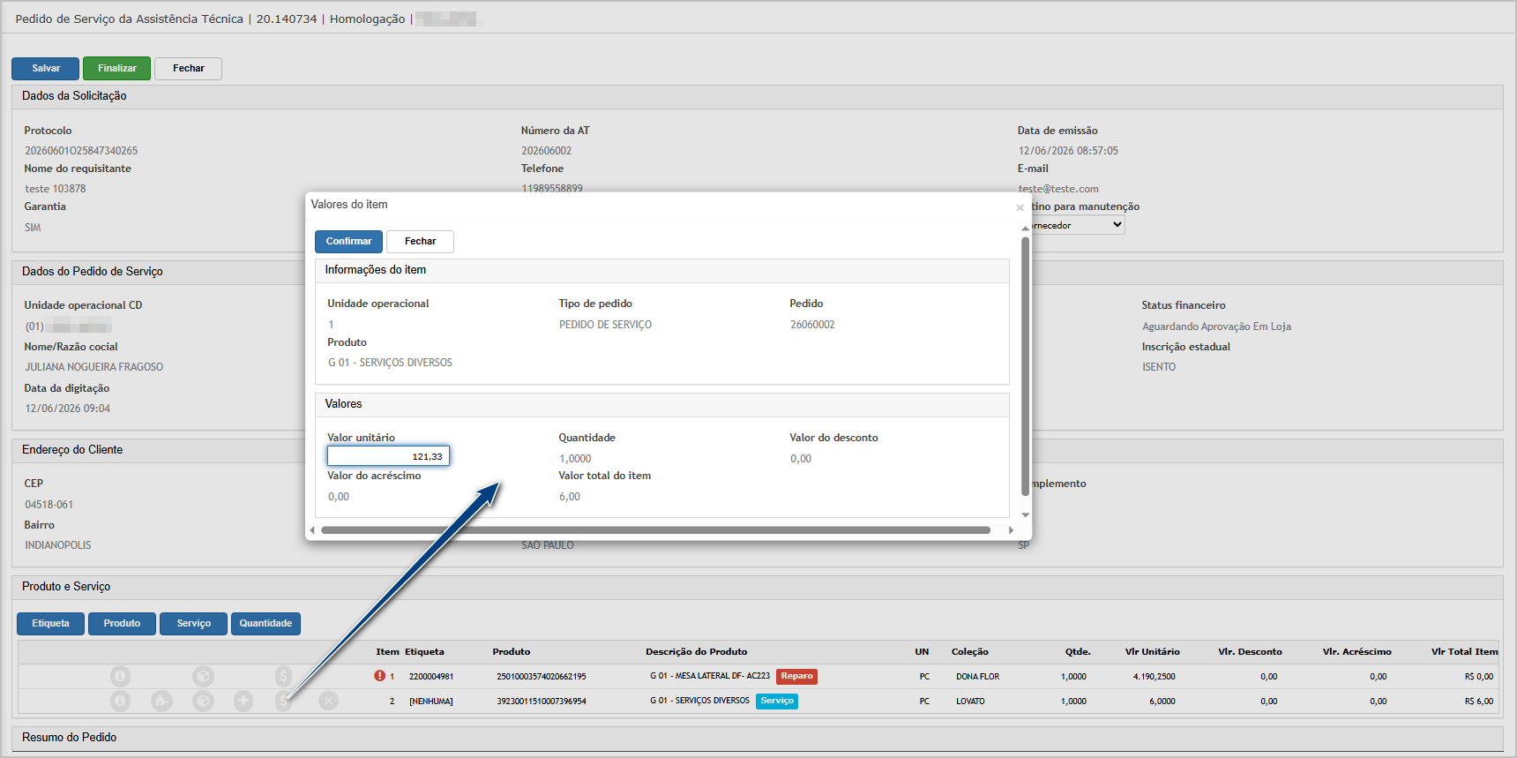This screenshot has height=758, width=1517.
Task: Click the dollar values icon in item 1 row
Action: pyautogui.click(x=283, y=676)
